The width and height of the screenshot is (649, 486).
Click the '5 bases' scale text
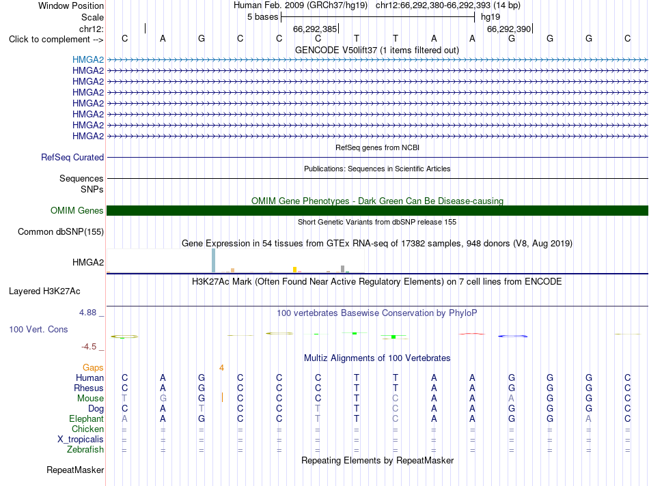click(x=262, y=17)
